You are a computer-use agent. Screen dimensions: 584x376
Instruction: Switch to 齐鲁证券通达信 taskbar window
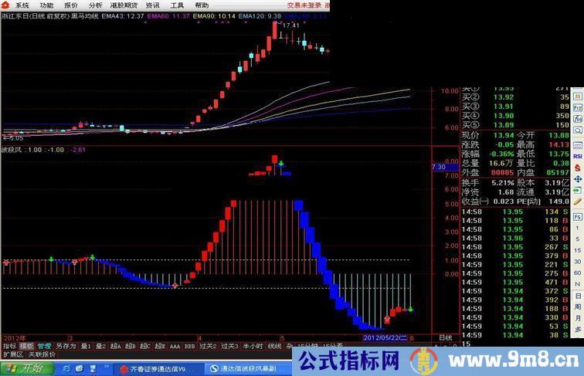click(x=158, y=369)
